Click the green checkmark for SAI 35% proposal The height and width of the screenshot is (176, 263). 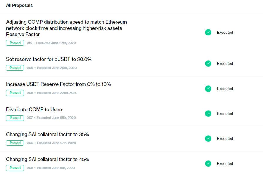(x=208, y=138)
